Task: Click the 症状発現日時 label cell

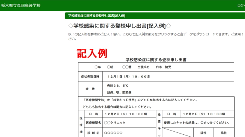Action: pyautogui.click(x=90, y=76)
